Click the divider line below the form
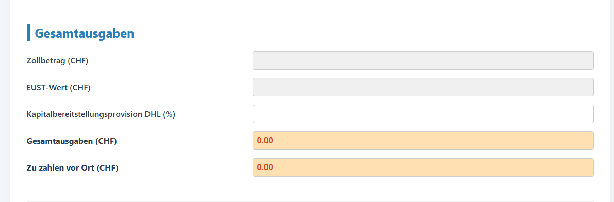The height and width of the screenshot is (202, 614). coord(310,201)
